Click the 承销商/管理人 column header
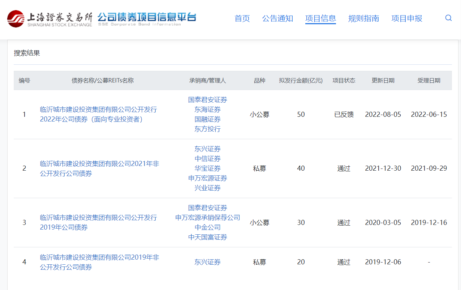 207,81
